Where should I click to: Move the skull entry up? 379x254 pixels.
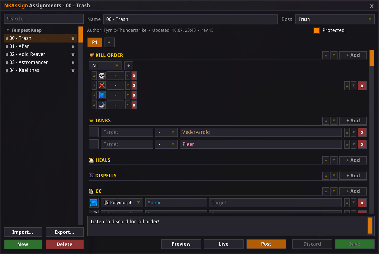point(94,76)
